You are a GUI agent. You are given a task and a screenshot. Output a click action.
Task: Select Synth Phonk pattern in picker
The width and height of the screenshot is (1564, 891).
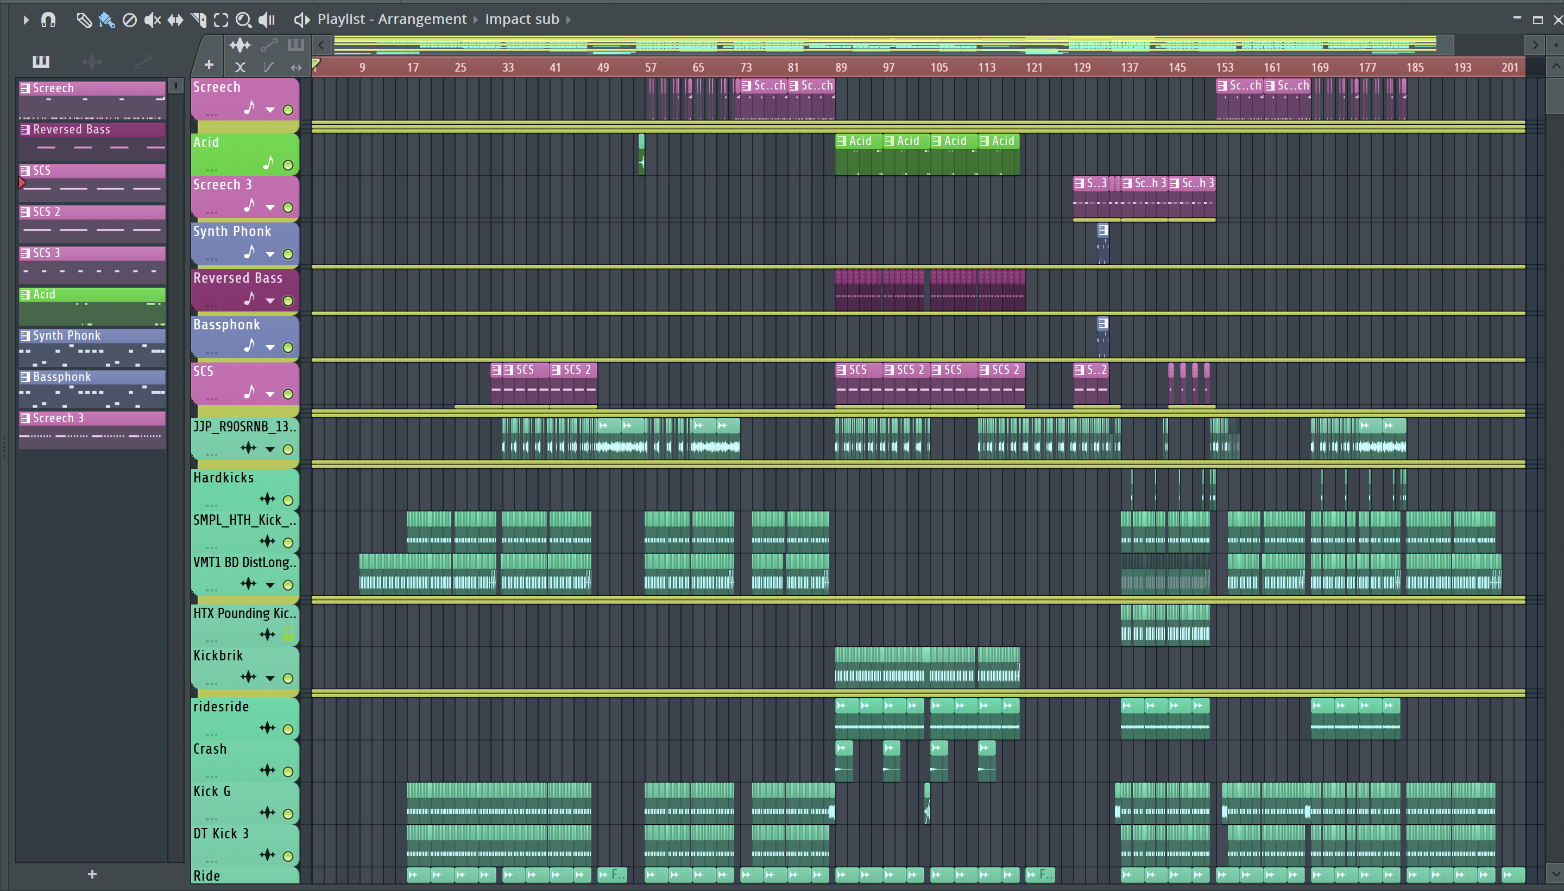tap(92, 348)
